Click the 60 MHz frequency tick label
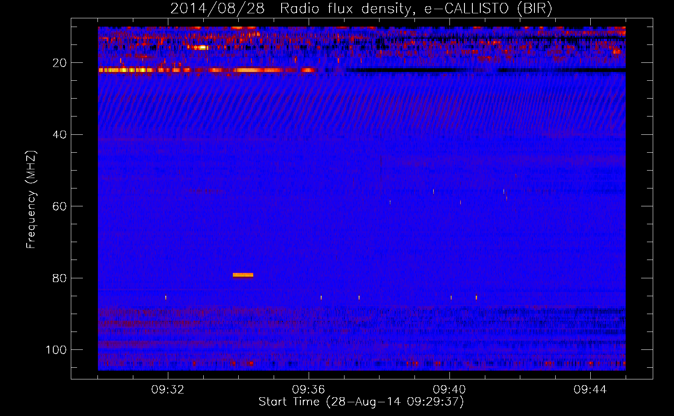Viewport: 674px width, 416px height. (60, 206)
